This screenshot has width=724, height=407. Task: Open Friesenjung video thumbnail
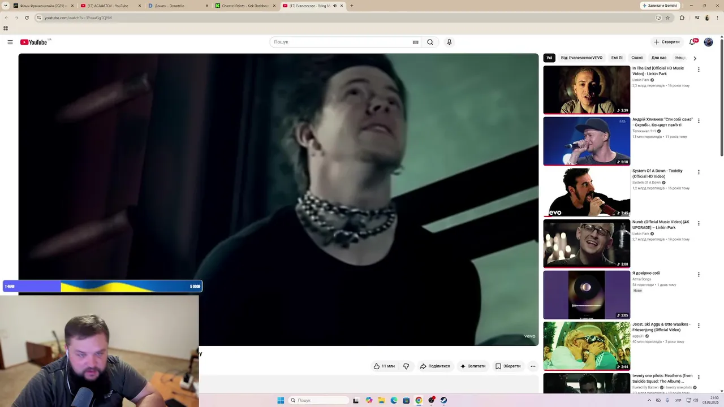point(587,346)
